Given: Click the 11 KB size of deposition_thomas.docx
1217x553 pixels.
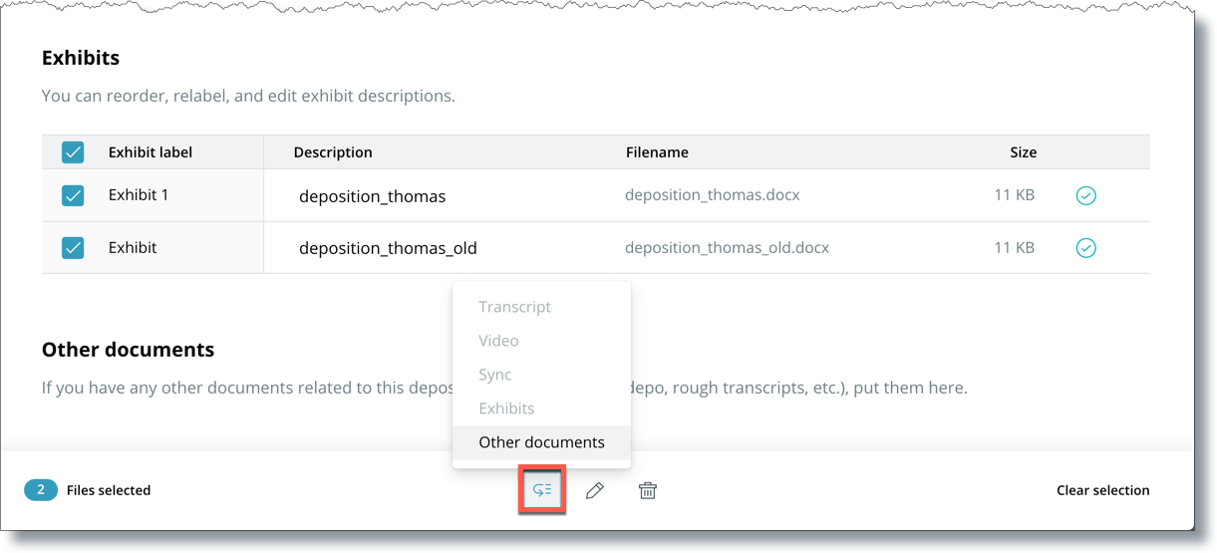Looking at the screenshot, I should (x=1015, y=195).
